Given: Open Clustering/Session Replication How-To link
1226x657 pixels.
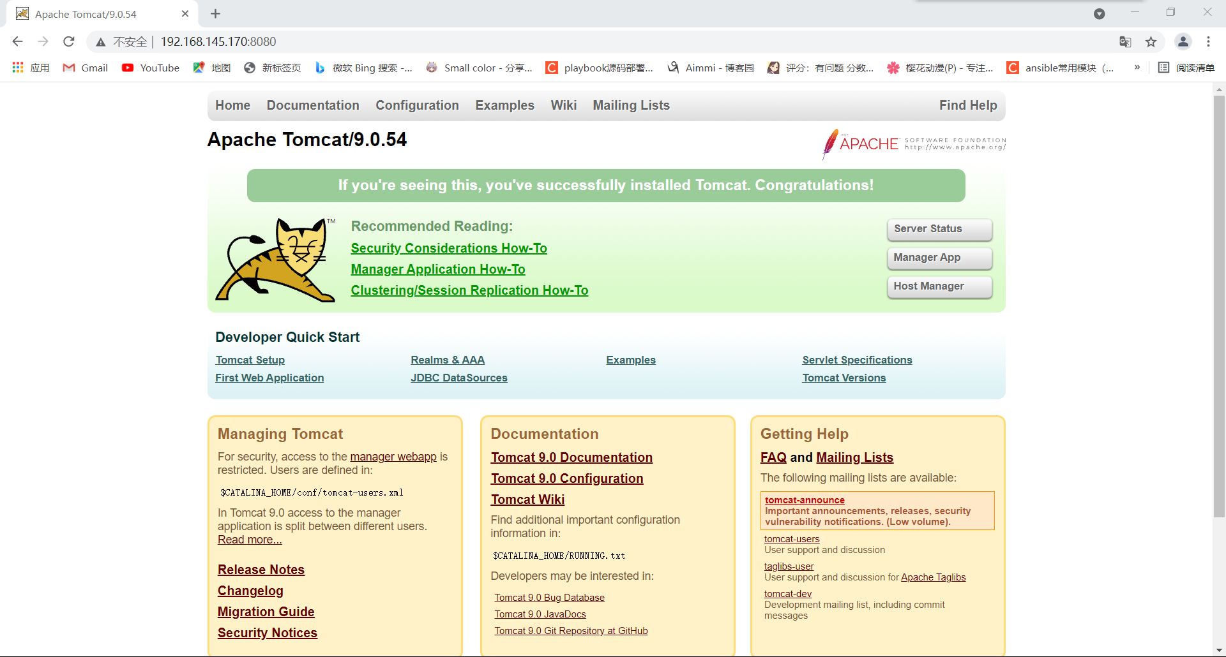Looking at the screenshot, I should 469,290.
